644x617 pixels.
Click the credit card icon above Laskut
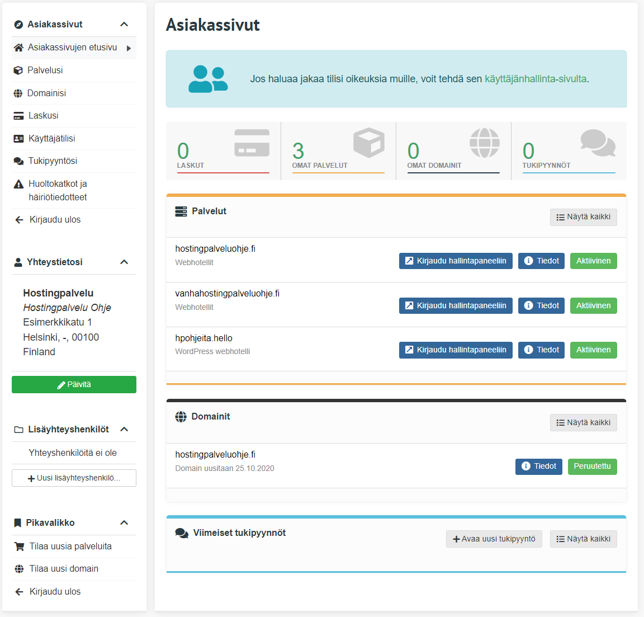252,143
